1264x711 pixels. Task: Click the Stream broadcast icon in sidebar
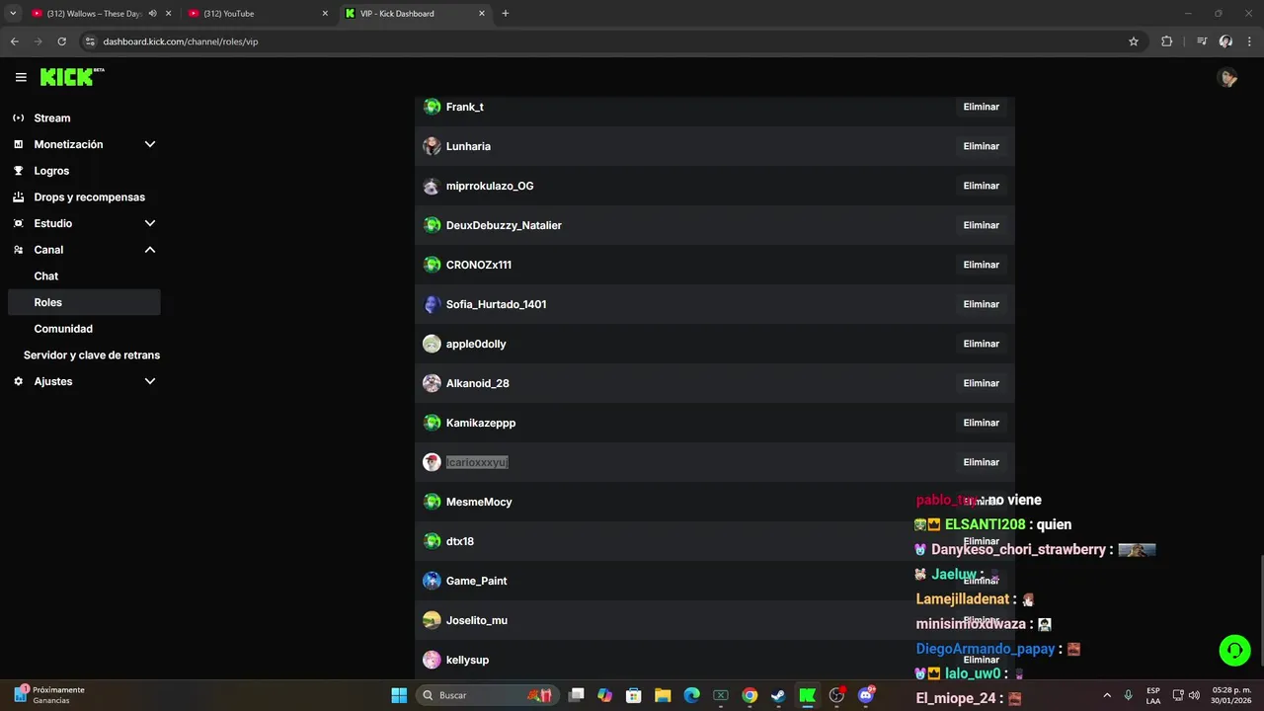[18, 118]
